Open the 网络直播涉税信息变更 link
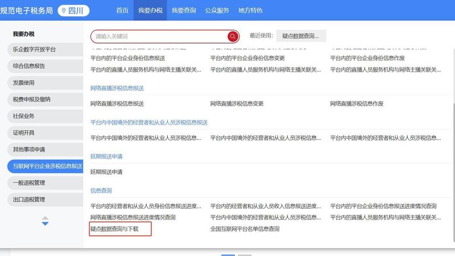Screen dimensions: 455x256 tap(237, 104)
